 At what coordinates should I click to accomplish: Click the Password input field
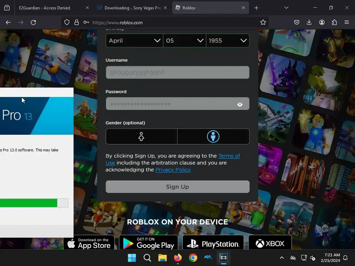coord(177,104)
